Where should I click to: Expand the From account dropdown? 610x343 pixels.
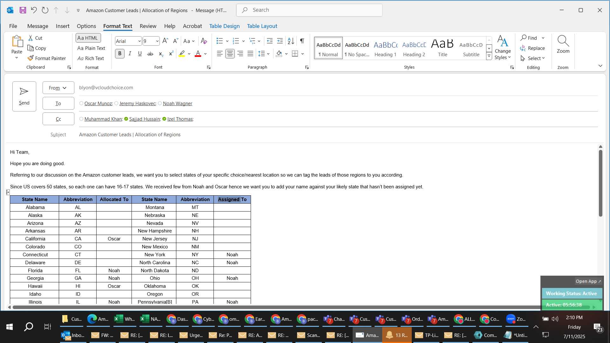(x=58, y=88)
